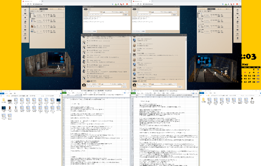The height and width of the screenshot is (166, 261).
Task: Click the send button in right chat palette
Action: 175,15
